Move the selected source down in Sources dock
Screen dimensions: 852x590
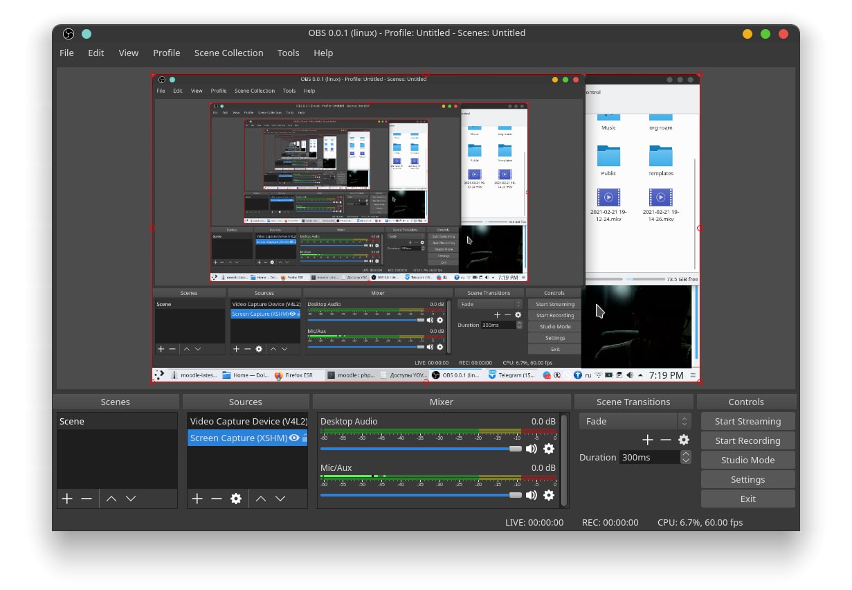tap(280, 499)
